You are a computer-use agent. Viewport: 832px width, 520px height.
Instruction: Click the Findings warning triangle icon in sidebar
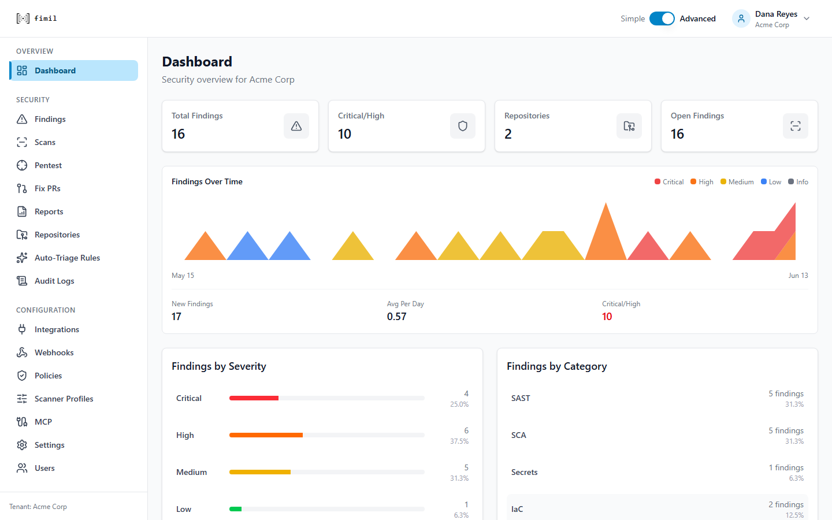[22, 119]
